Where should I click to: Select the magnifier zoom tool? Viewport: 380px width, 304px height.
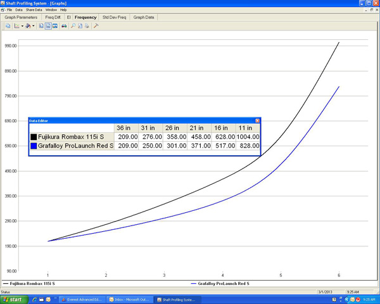(x=73, y=26)
